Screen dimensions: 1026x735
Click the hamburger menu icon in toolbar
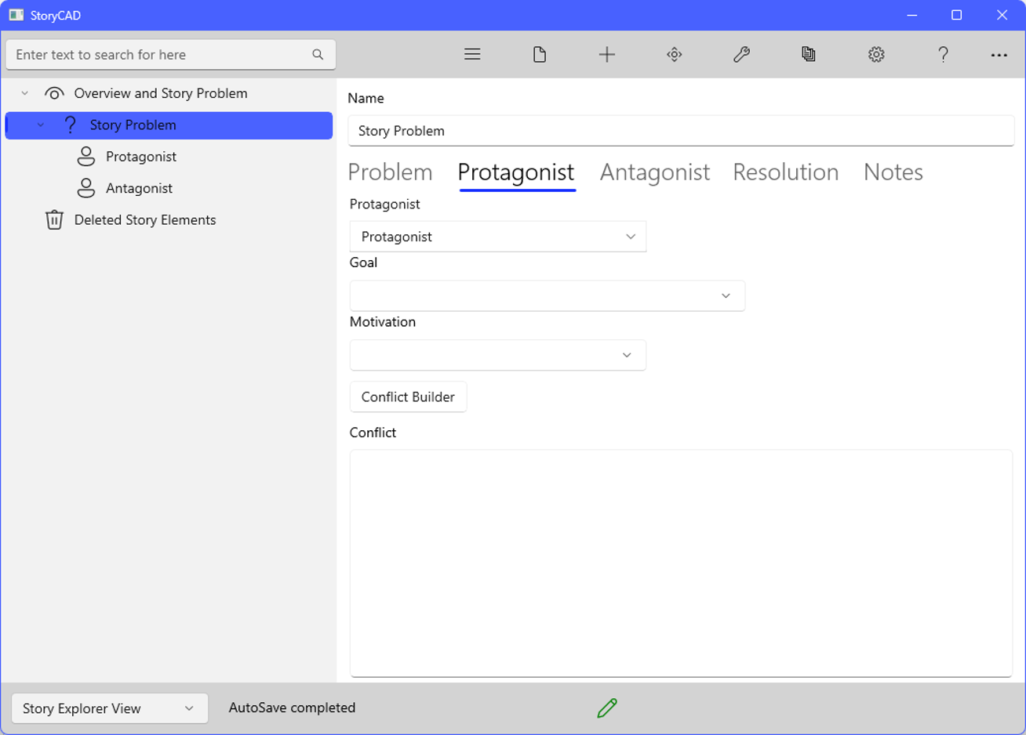pos(472,54)
